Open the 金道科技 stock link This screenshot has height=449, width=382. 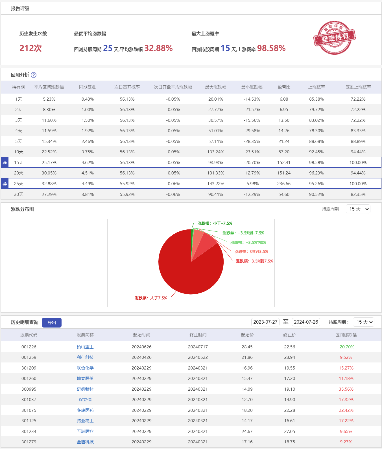coord(85,442)
